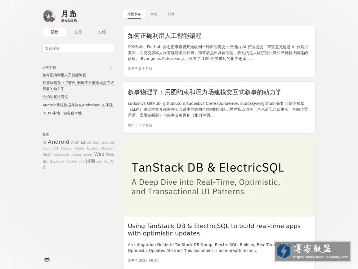Open the 友链 sidebar tab
The height and width of the screenshot is (269, 358).
tap(102, 32)
